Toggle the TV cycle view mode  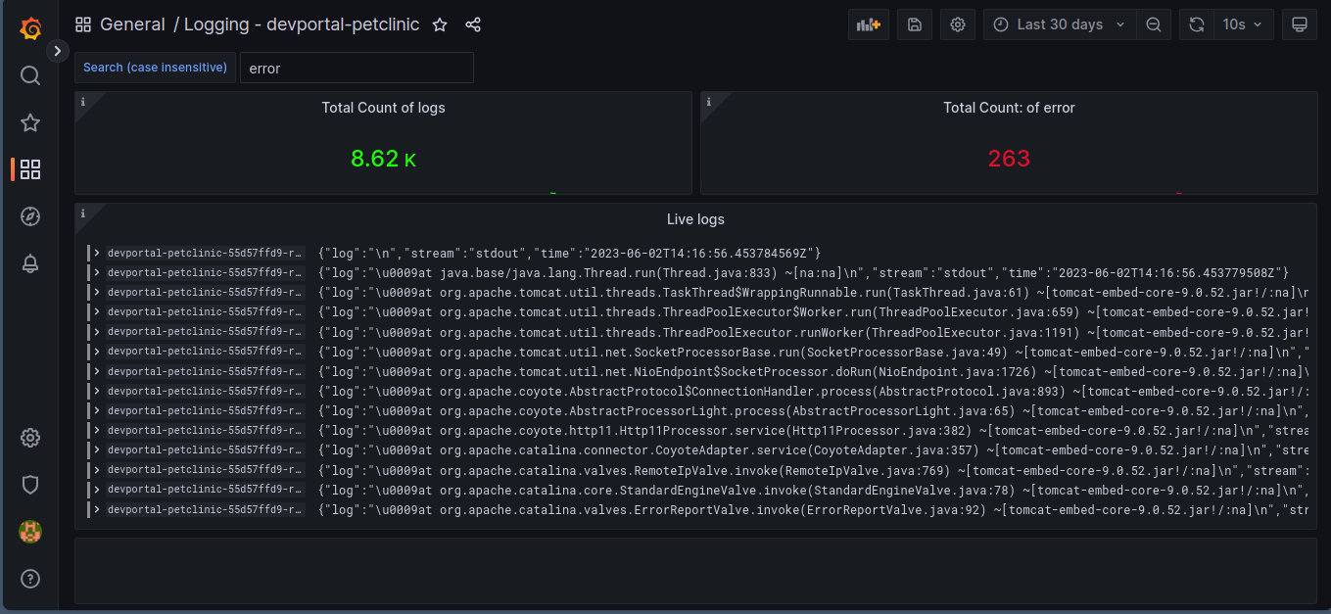click(1300, 24)
